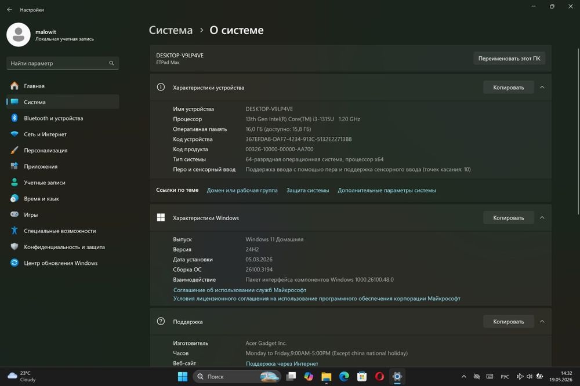
Task: Collapse the Характеристики Windows section
Action: [542, 218]
